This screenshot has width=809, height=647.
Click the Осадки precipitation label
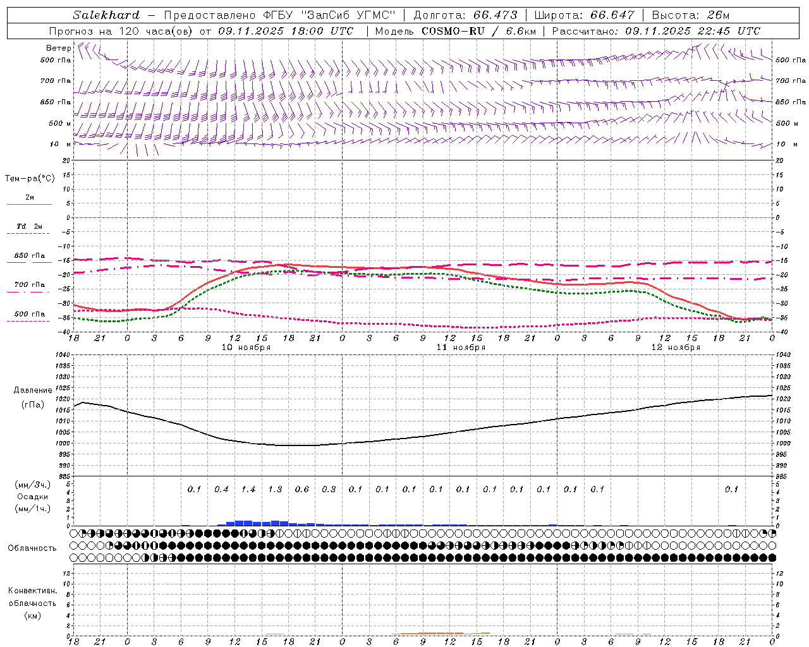33,497
